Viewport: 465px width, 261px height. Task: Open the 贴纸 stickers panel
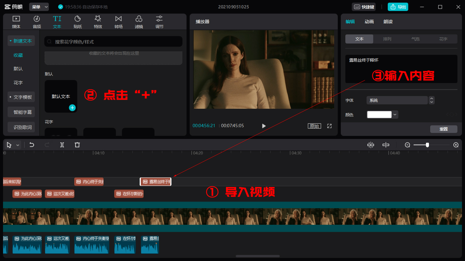tap(78, 21)
